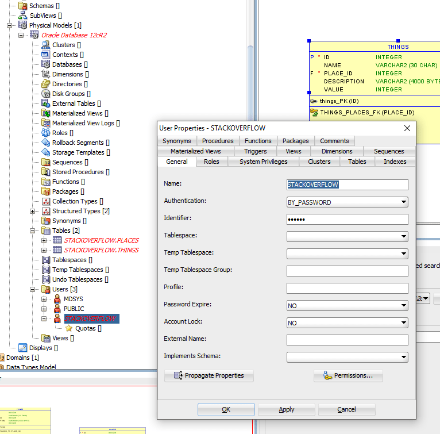Screen dimensions: 440x434
Task: Click the Storage Templates icon
Action: 46,152
